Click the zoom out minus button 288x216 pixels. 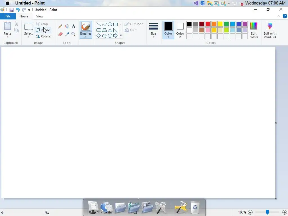pos(250,212)
